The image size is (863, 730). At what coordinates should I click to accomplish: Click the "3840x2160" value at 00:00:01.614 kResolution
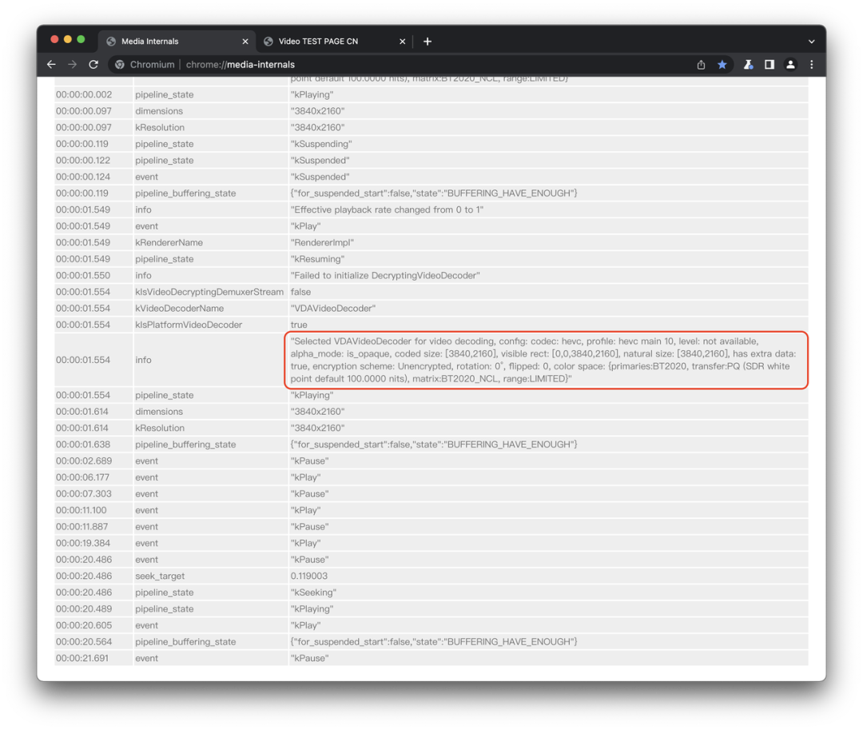click(x=317, y=428)
